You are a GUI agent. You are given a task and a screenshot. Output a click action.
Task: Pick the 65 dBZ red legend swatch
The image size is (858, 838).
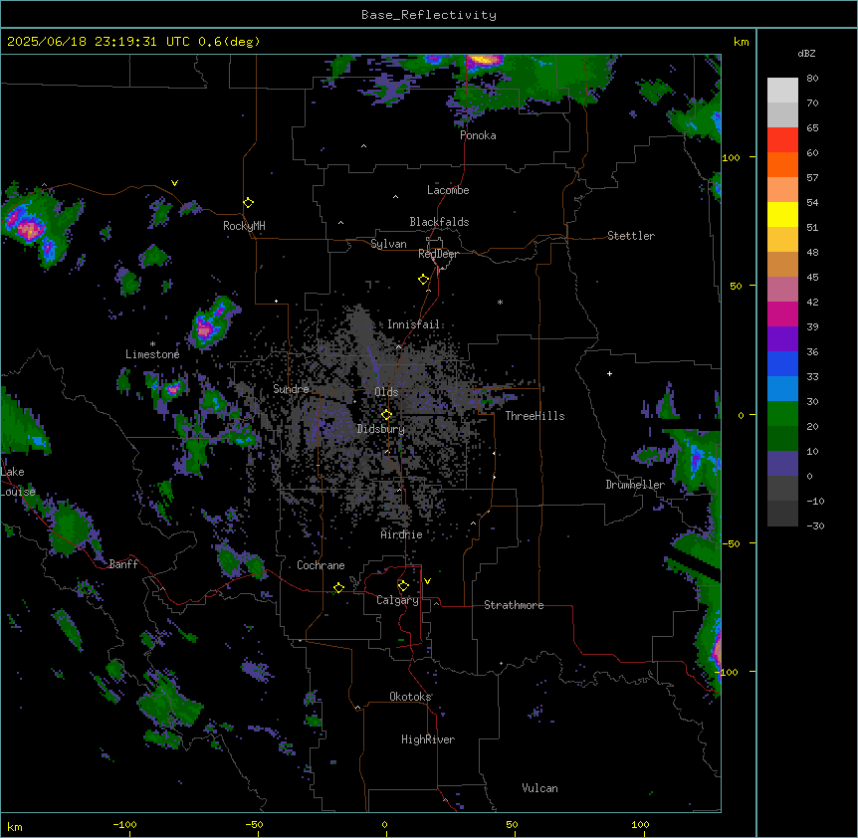pos(782,140)
